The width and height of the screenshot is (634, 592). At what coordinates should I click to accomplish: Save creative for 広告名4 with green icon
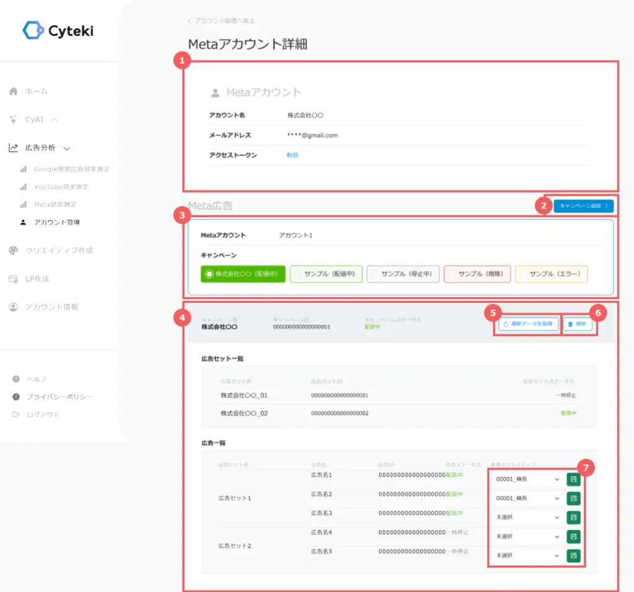573,537
